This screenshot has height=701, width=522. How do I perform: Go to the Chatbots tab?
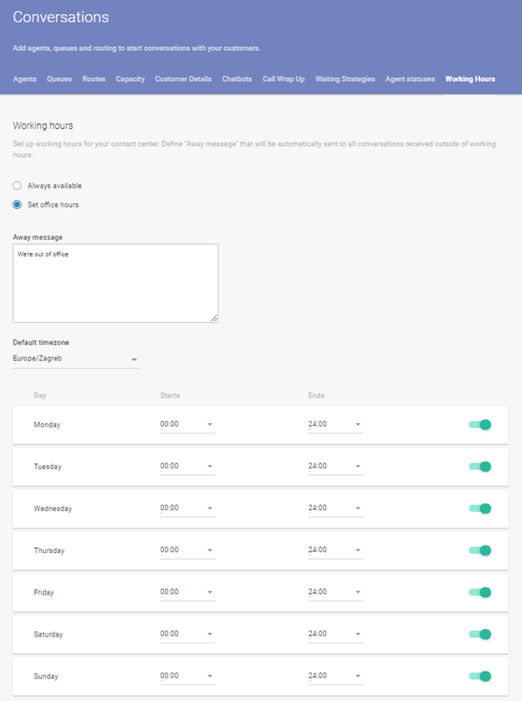click(237, 79)
